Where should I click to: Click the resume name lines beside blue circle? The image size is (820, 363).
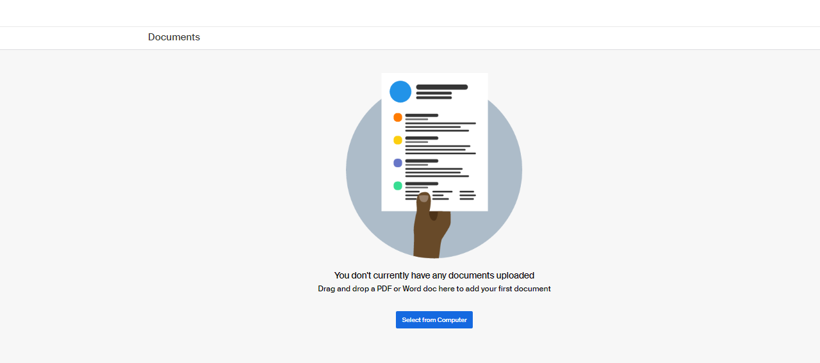[x=441, y=92]
